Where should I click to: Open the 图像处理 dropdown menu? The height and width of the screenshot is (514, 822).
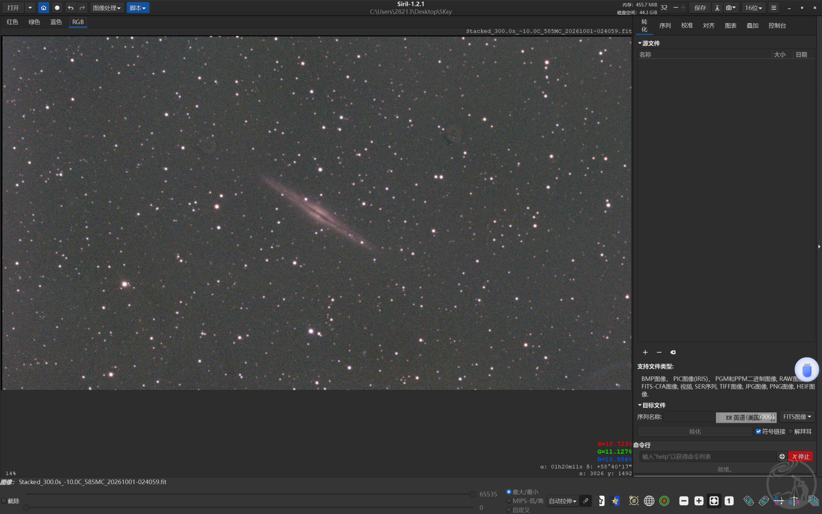pos(107,8)
